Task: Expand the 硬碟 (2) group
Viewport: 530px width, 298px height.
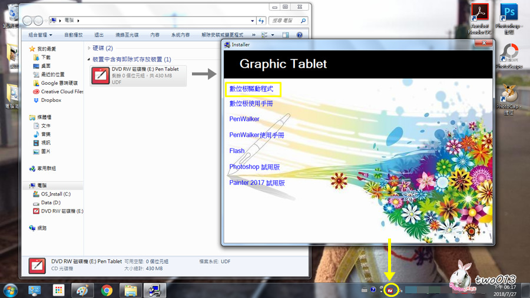Action: point(90,48)
